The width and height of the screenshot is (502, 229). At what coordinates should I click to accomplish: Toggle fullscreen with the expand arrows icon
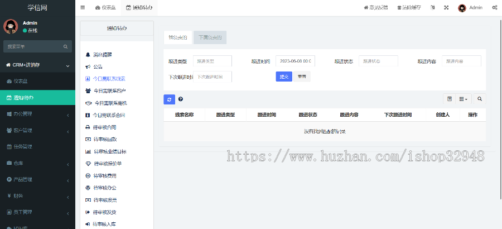point(446,8)
